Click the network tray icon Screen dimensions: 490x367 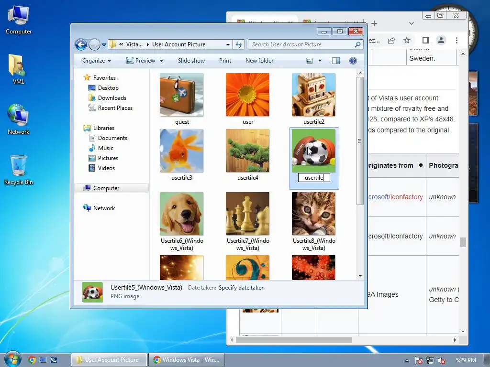pos(430,360)
